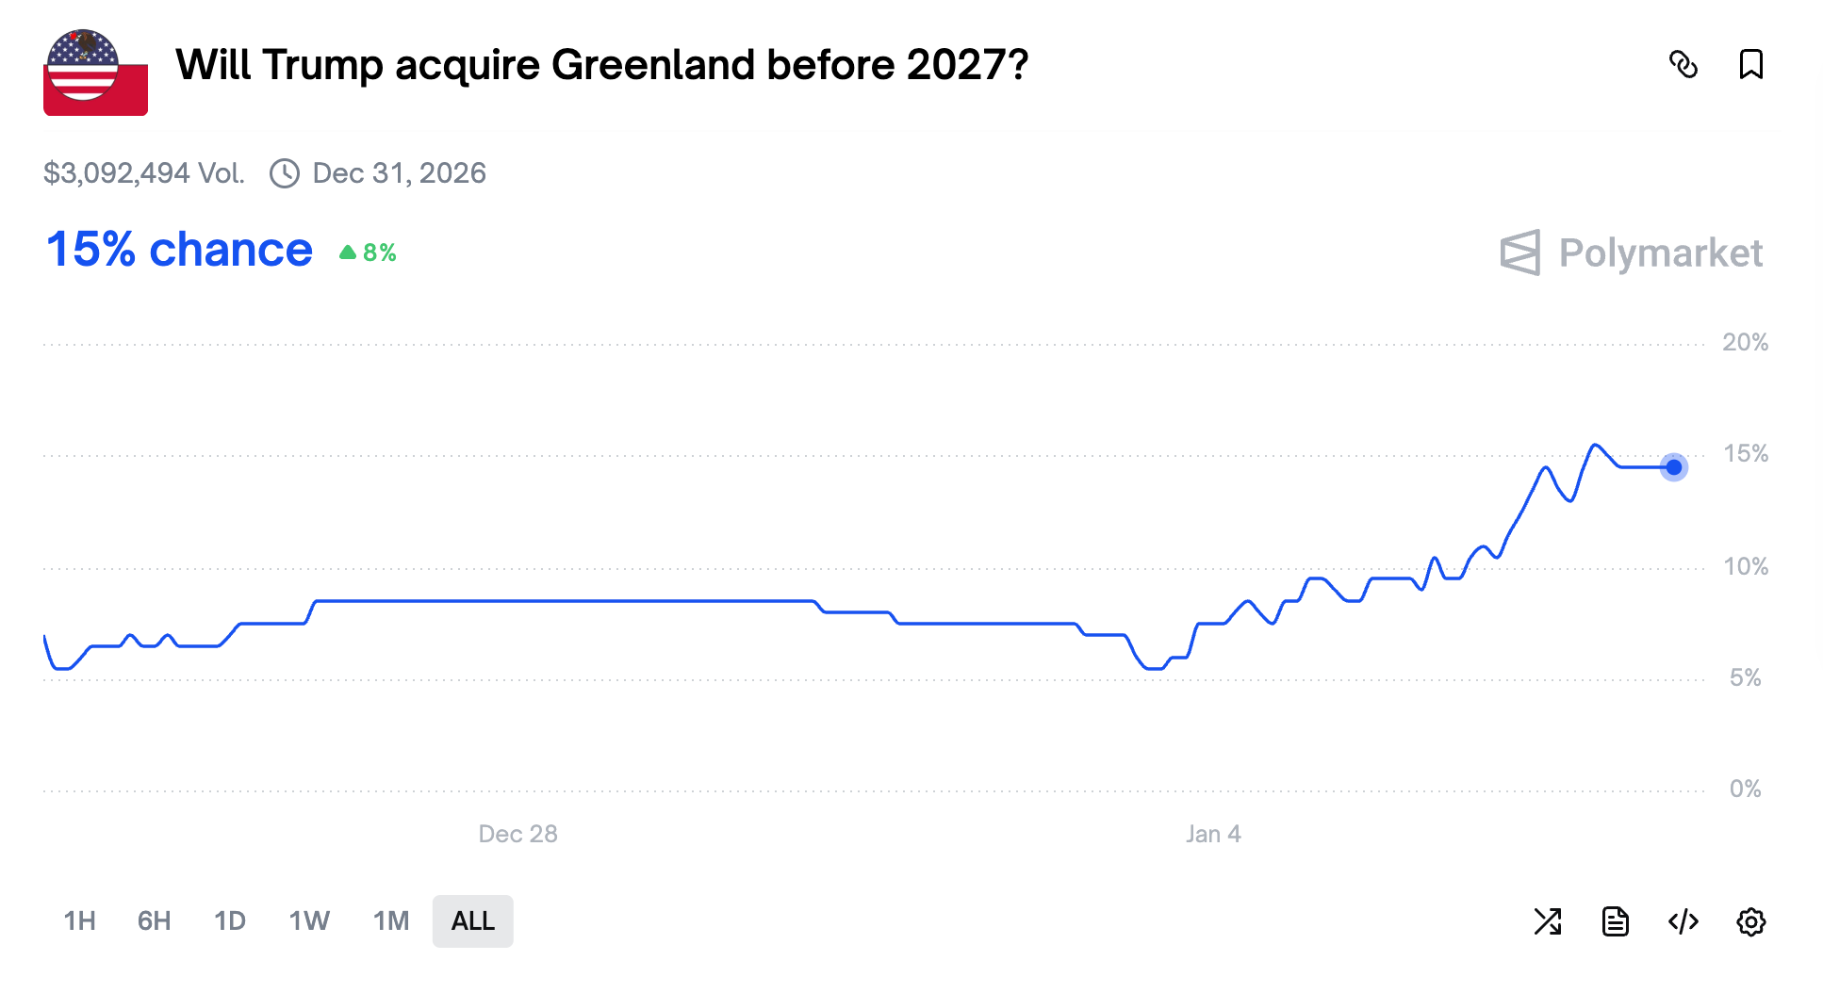
Task: Open chart settings gear
Action: coord(1750,921)
